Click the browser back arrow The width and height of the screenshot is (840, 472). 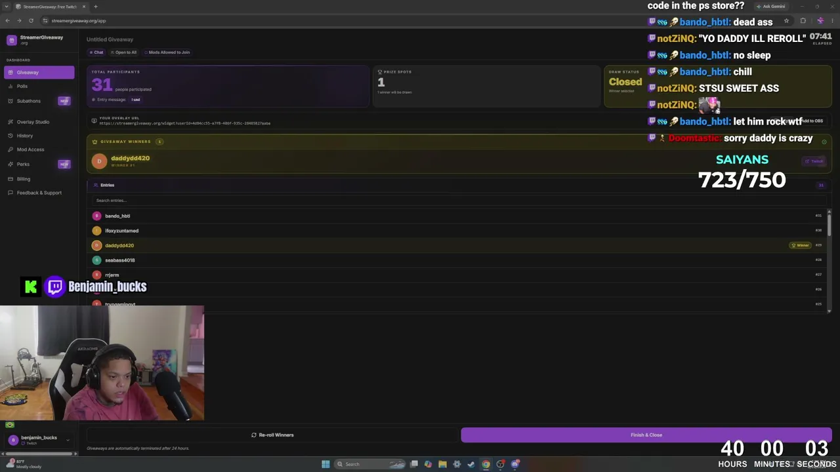7,20
